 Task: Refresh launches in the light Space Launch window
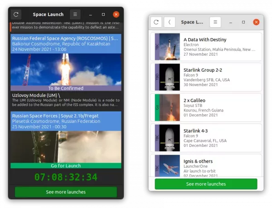click(x=156, y=22)
